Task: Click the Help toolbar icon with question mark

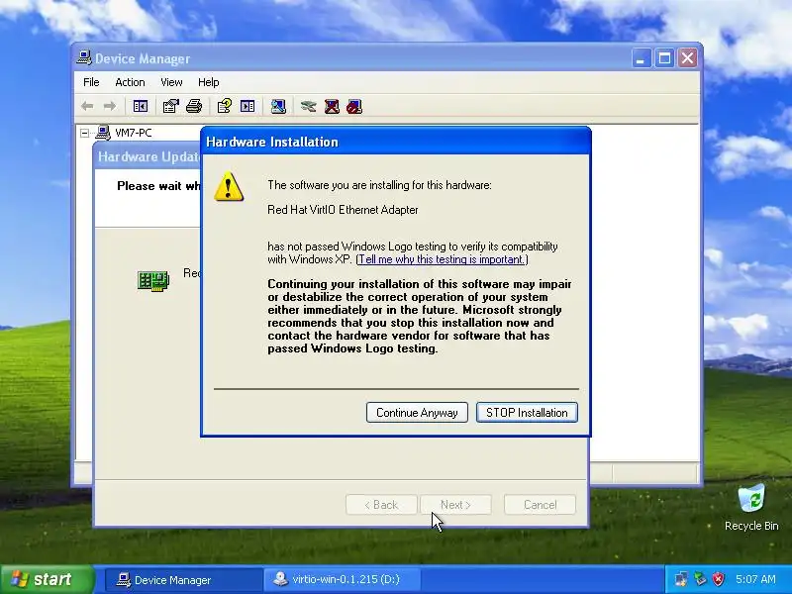Action: (x=225, y=106)
